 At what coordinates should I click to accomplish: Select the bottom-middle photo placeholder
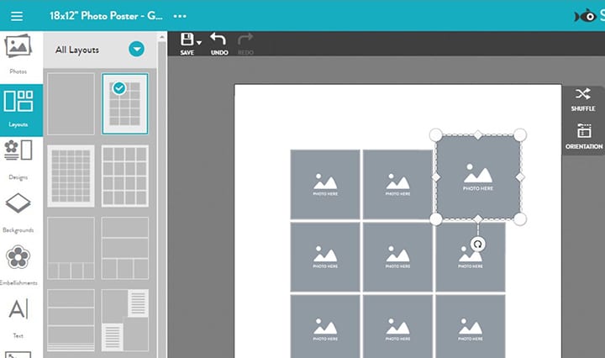point(397,326)
